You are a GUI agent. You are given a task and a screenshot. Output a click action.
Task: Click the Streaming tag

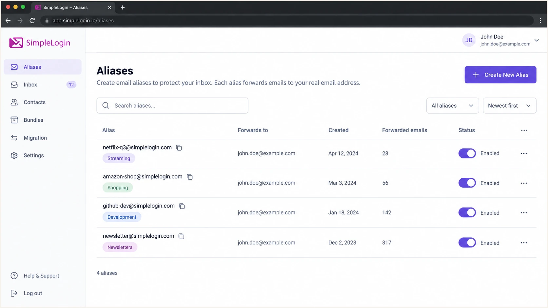click(119, 158)
